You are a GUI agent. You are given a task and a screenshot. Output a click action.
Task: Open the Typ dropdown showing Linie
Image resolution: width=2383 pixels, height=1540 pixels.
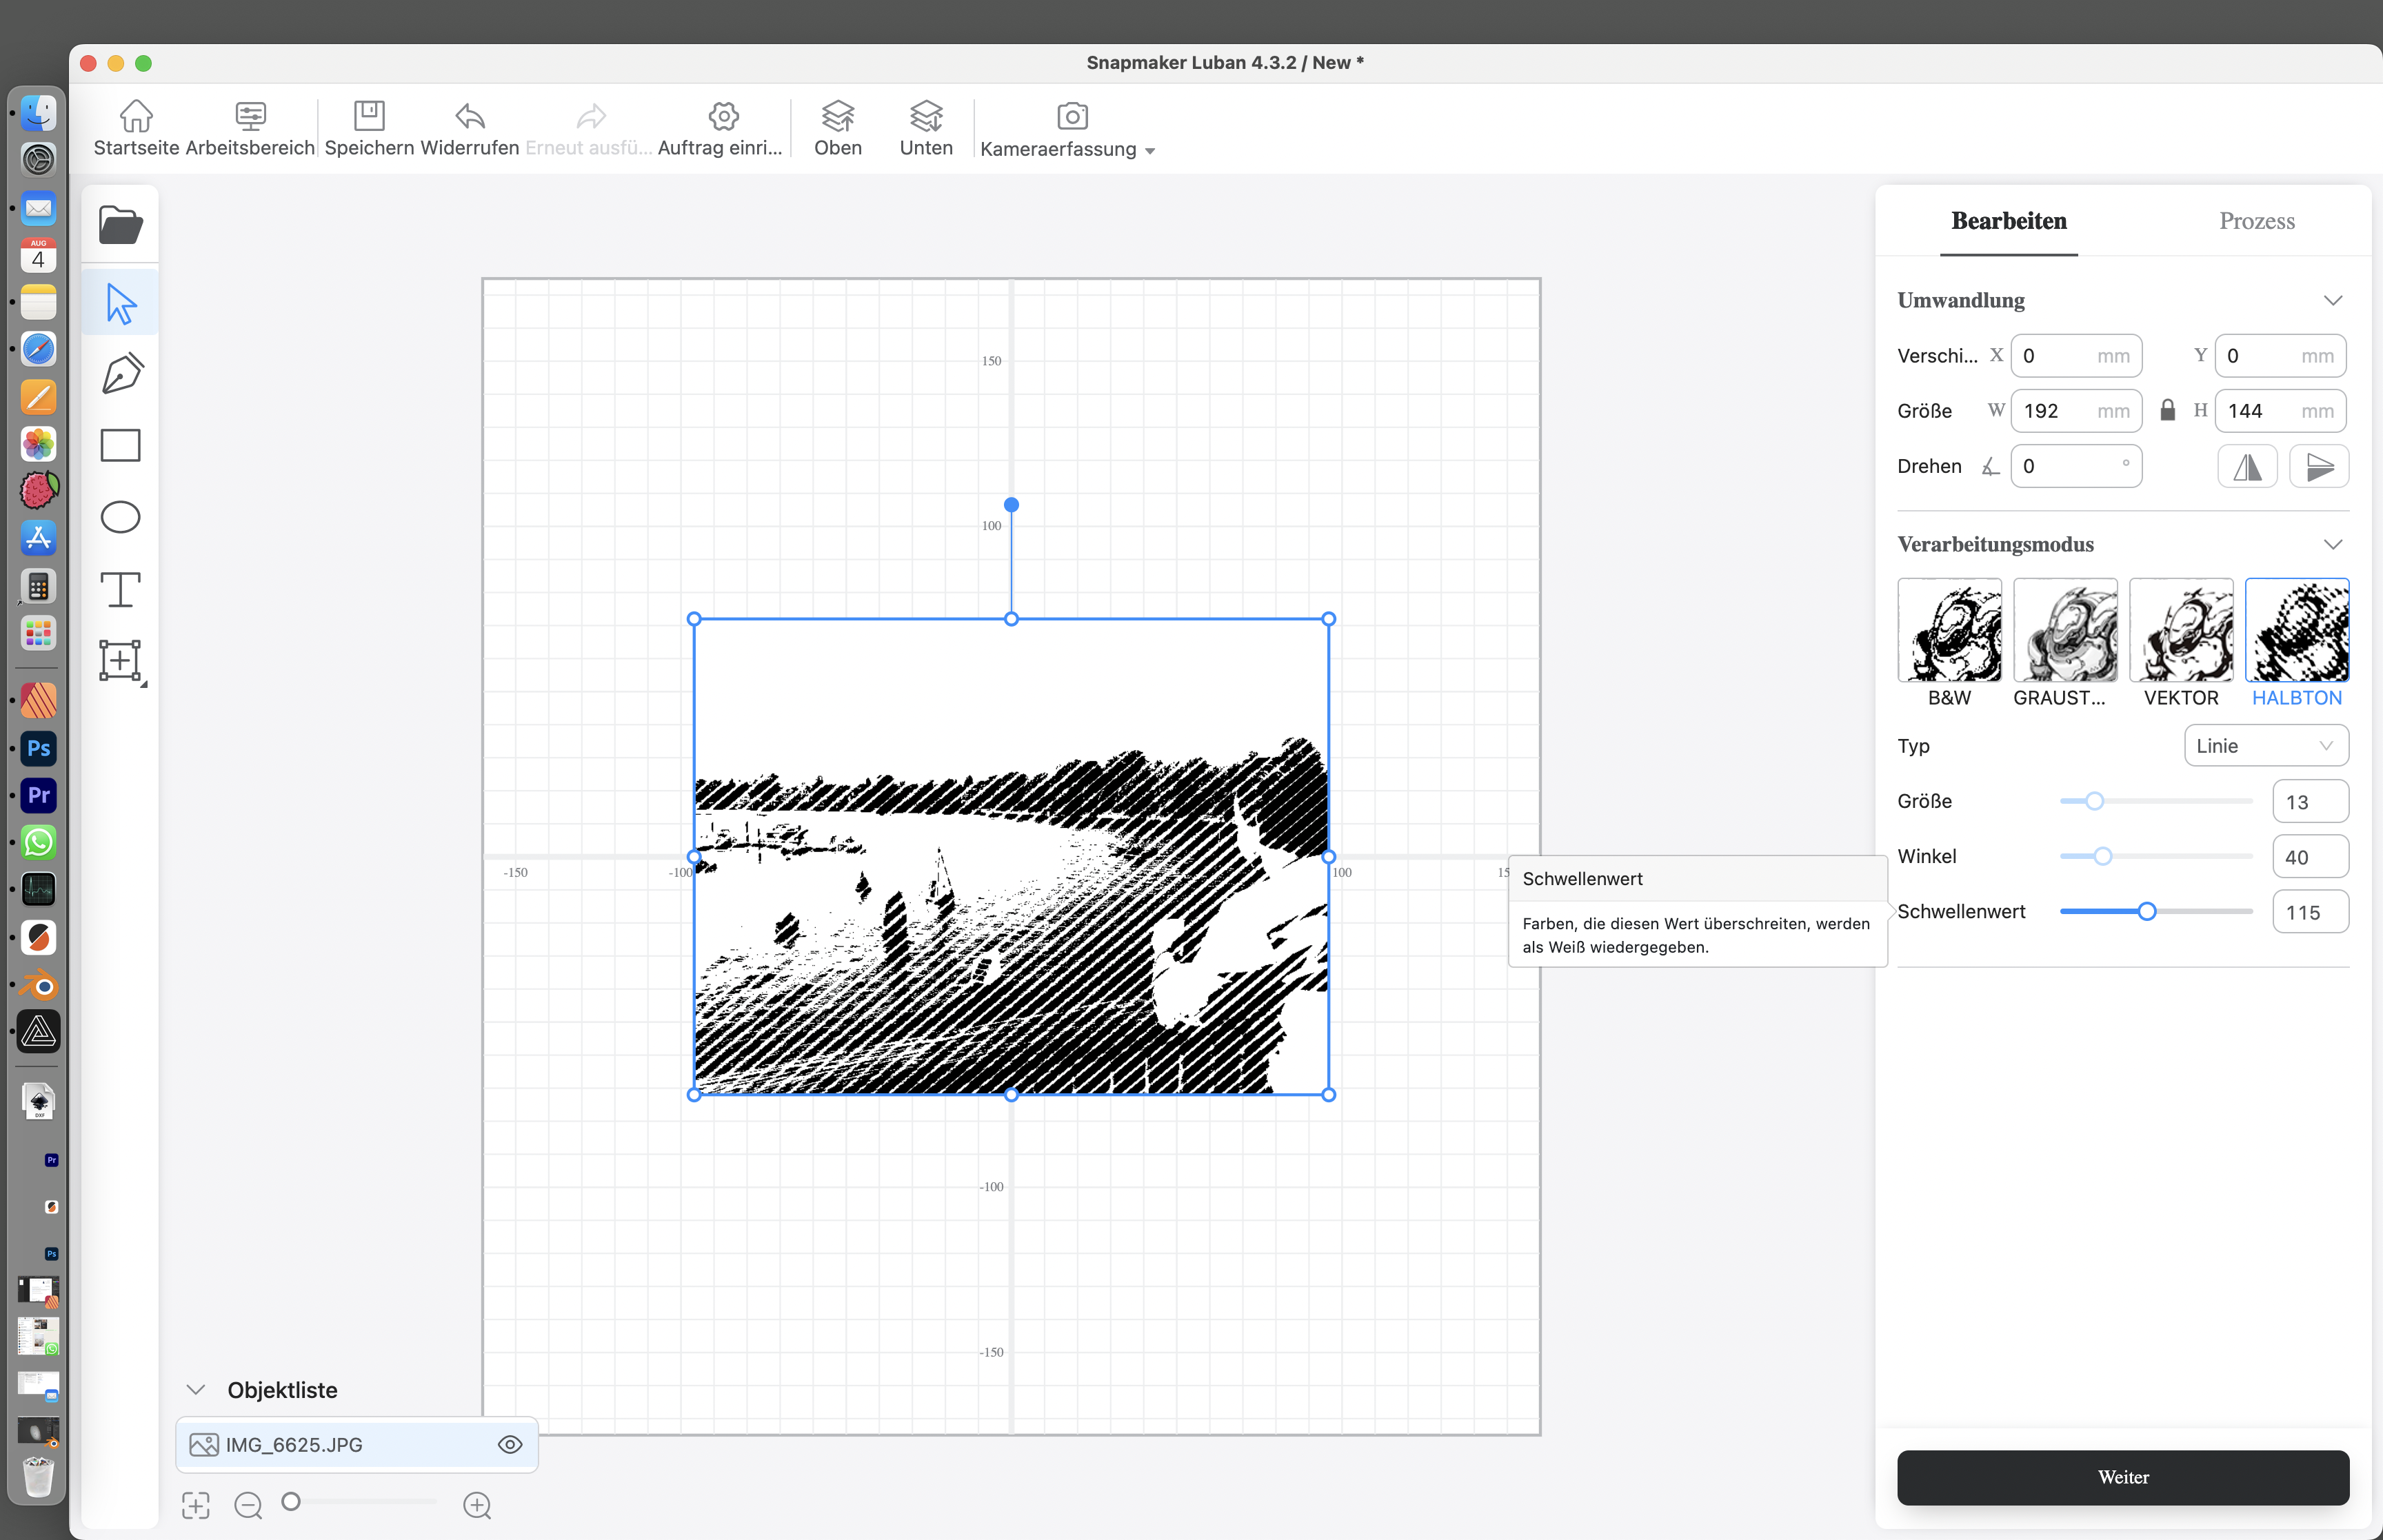point(2265,746)
